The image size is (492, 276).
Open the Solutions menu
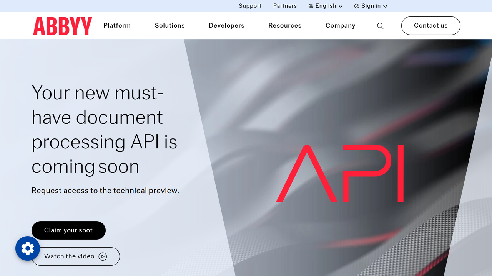click(170, 26)
